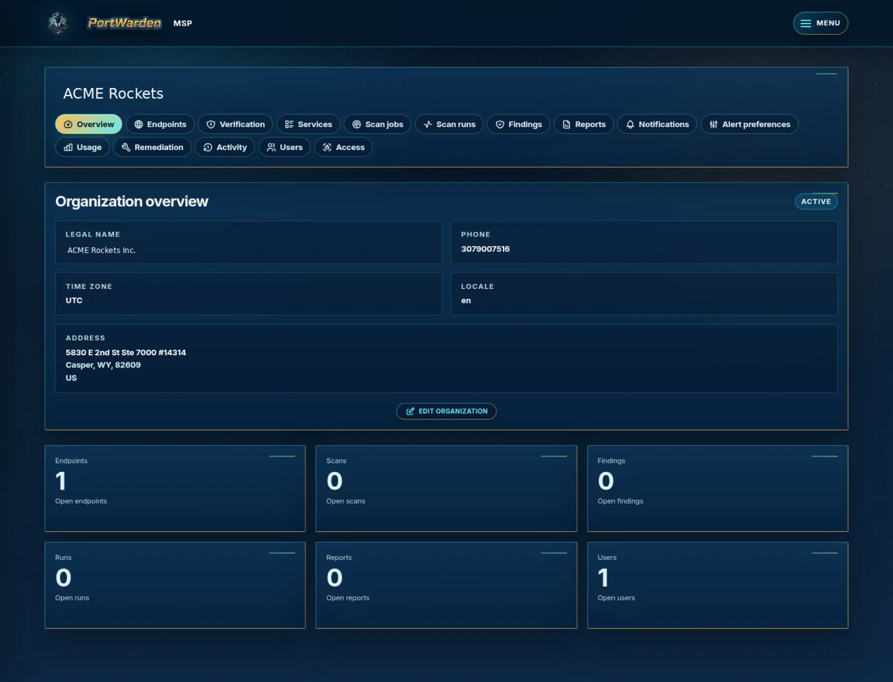Screen dimensions: 893x682
Task: Open the PortWarden wordmark home link
Action: 124,23
